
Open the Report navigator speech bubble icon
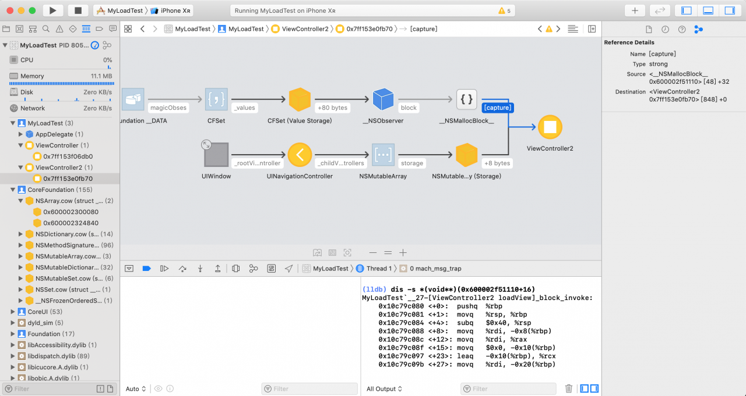tap(112, 28)
